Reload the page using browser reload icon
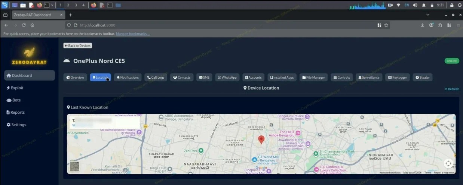 click(24, 25)
